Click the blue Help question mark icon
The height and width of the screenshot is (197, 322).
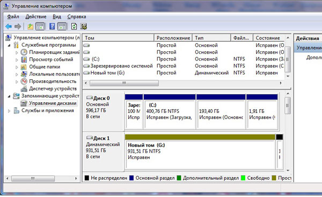pyautogui.click(x=52, y=26)
